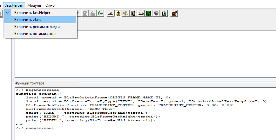Choose 'Включить режим отладки' menu entry
Viewport: 276px width, 140px height.
coord(40,27)
